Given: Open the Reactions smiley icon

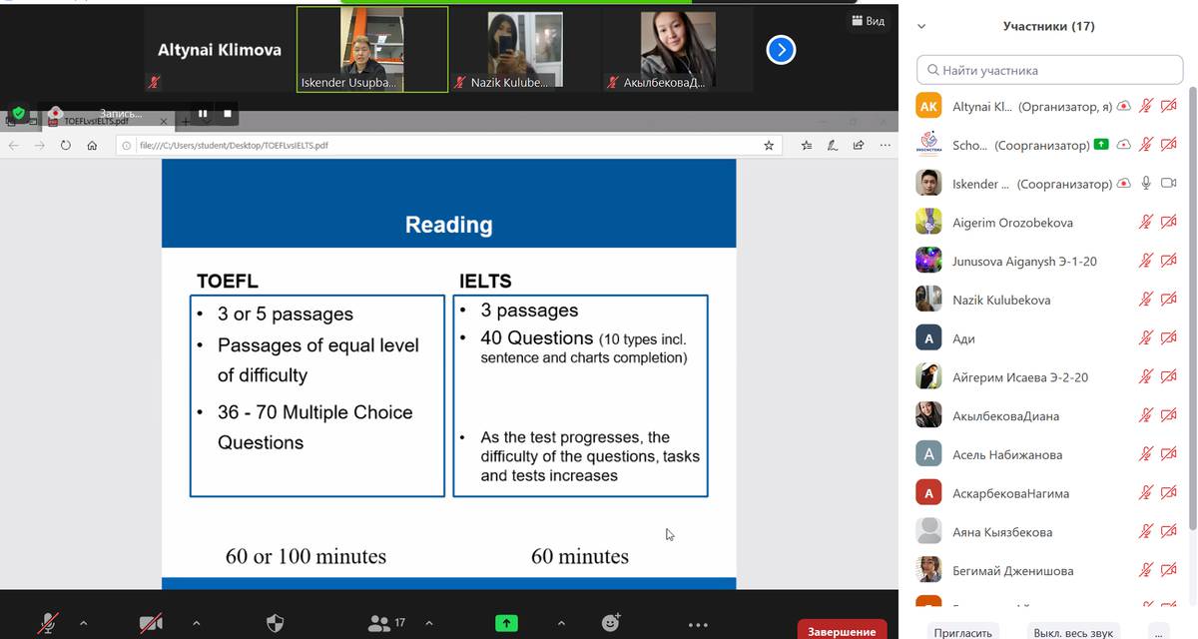Looking at the screenshot, I should coord(611,623).
